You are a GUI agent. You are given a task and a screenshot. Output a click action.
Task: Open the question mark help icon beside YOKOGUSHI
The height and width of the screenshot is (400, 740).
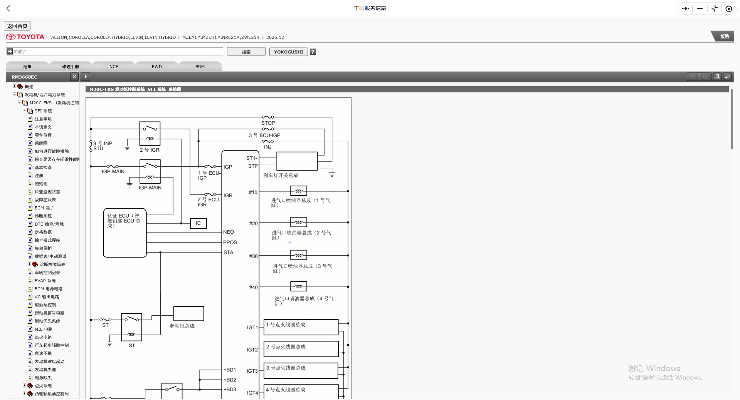313,52
